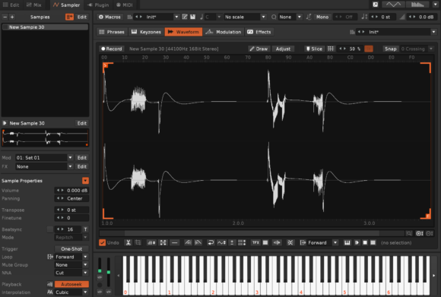Click the Macros button
Viewport: 441px width, 297px height.
110,17
